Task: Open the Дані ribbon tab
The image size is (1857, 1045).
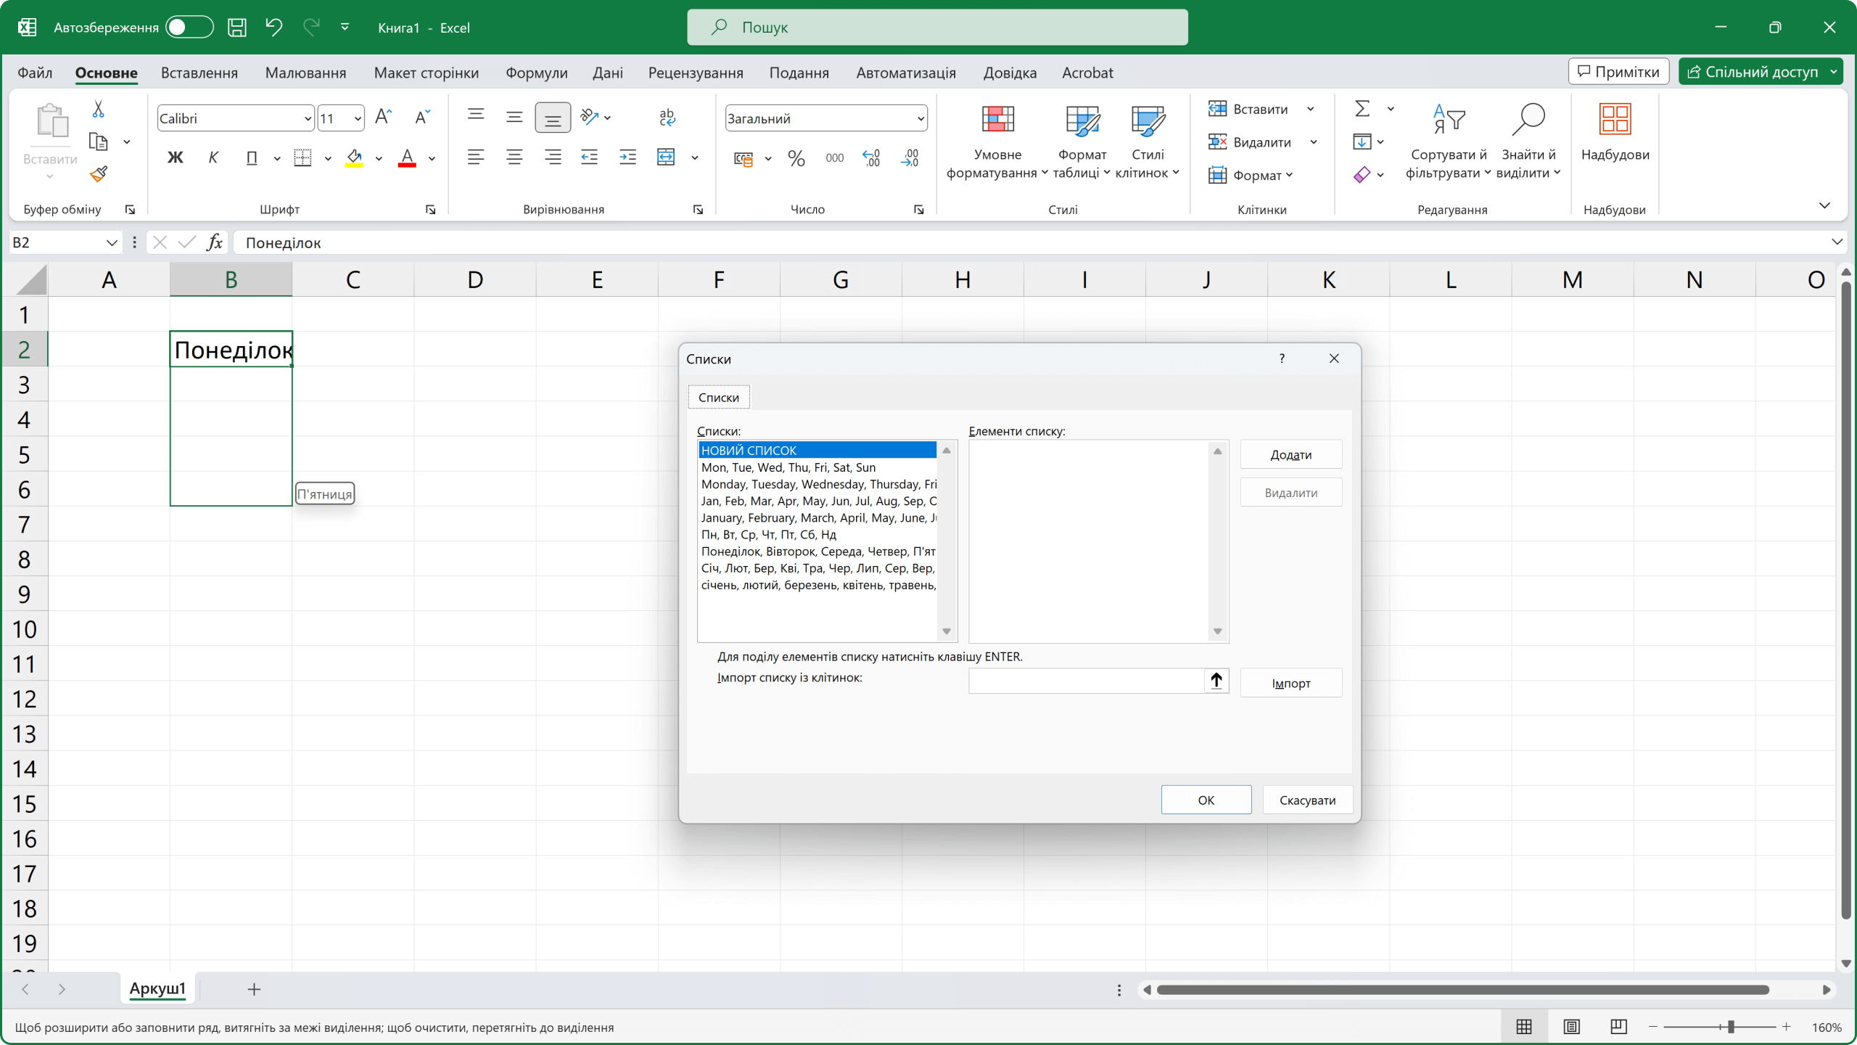Action: (607, 73)
